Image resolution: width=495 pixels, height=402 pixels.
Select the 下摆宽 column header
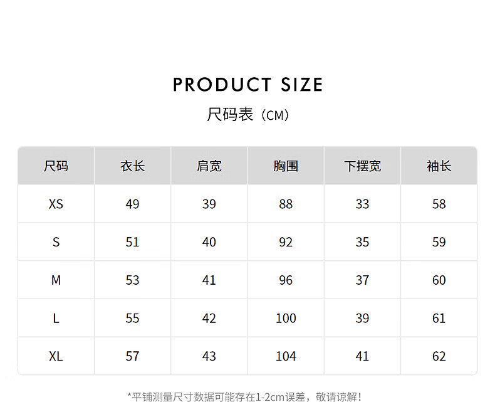point(362,166)
